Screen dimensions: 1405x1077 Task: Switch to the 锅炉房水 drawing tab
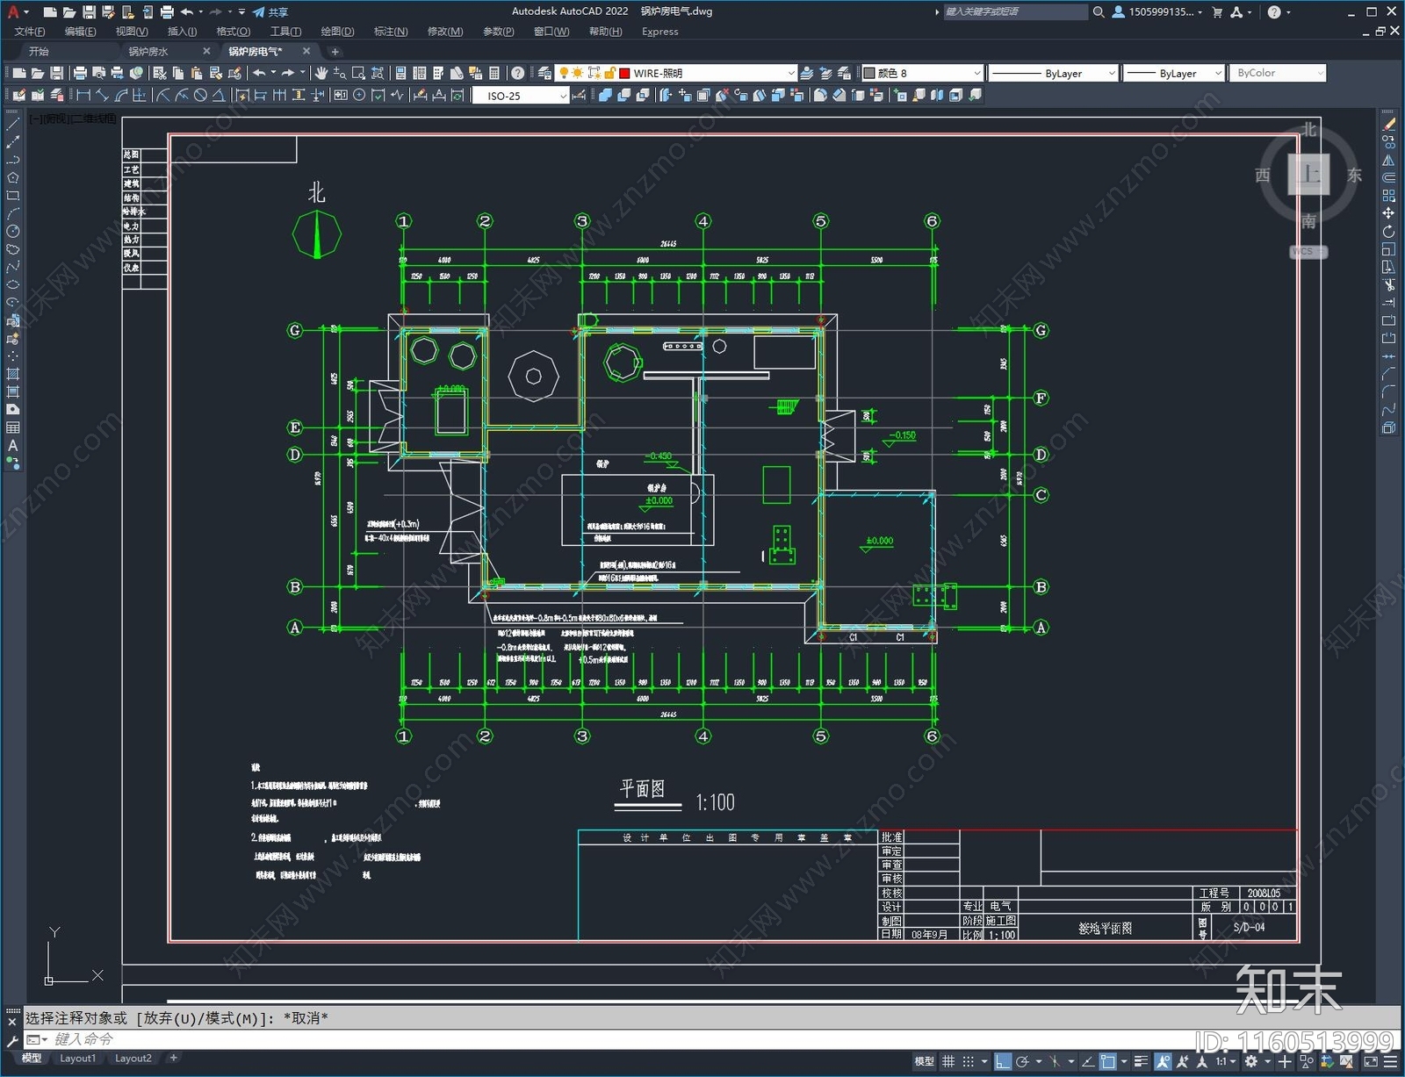tap(148, 52)
